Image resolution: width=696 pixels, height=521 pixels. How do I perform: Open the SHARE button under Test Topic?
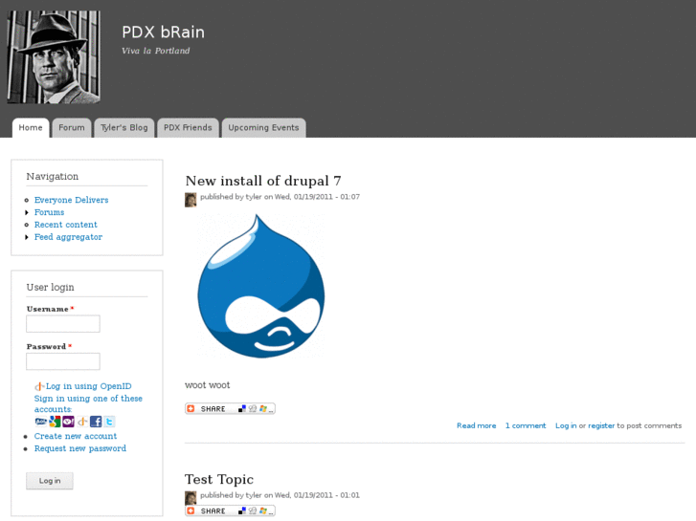pos(230,510)
